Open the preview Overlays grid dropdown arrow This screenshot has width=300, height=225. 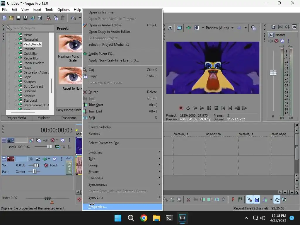click(x=246, y=28)
